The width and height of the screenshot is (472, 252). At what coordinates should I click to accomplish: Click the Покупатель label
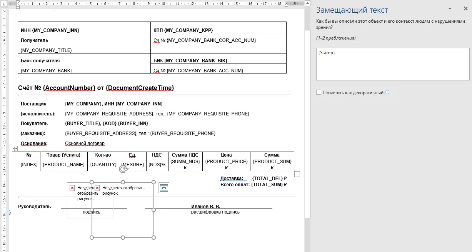click(34, 123)
